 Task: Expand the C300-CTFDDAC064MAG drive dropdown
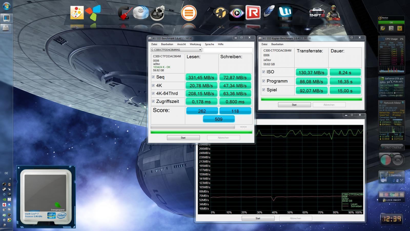click(200, 50)
